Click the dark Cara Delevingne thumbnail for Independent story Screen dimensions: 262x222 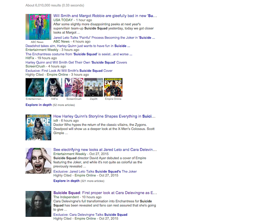[38, 204]
